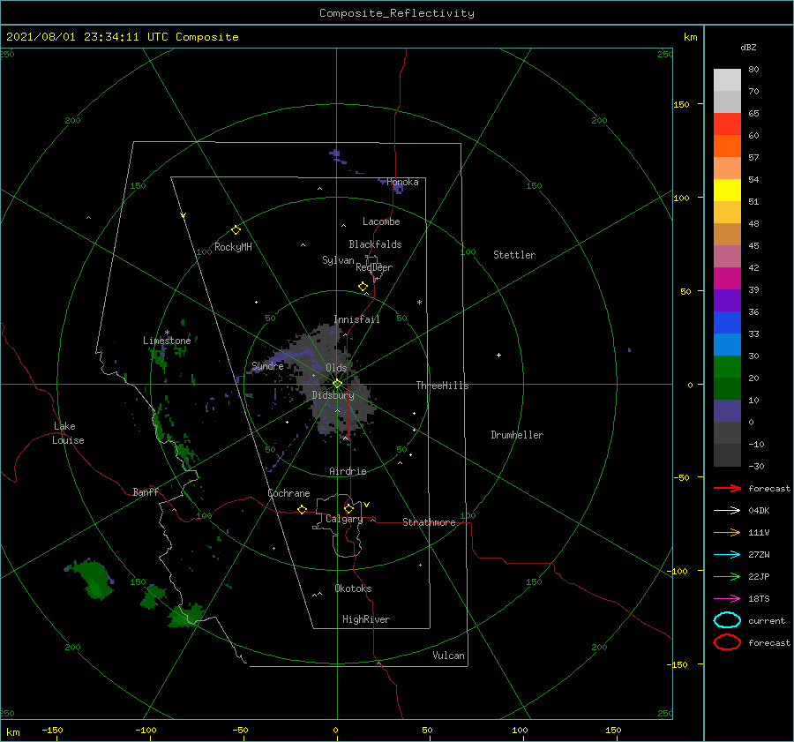
Task: Click the large green echo southwest of Banff
Action: [94, 580]
